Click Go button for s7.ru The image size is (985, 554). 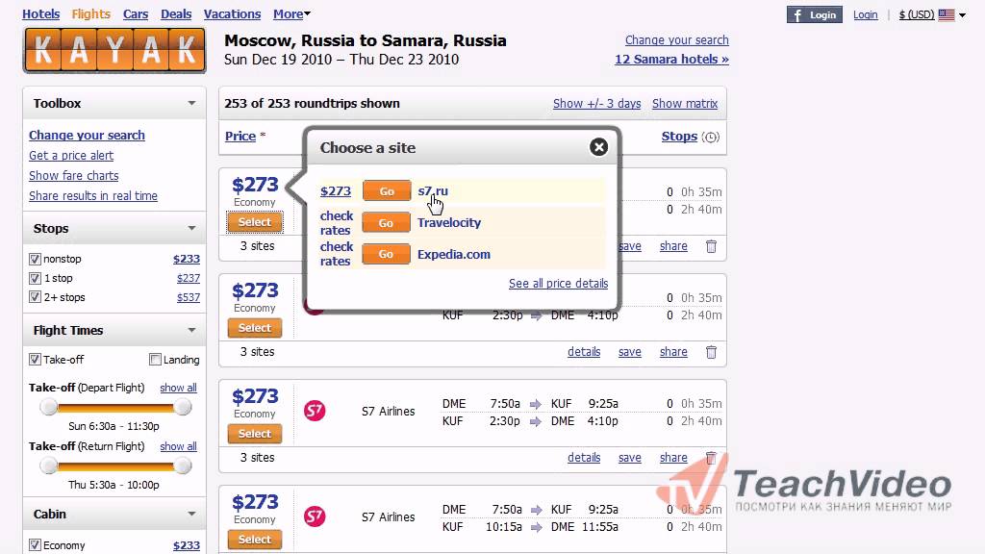pyautogui.click(x=387, y=191)
